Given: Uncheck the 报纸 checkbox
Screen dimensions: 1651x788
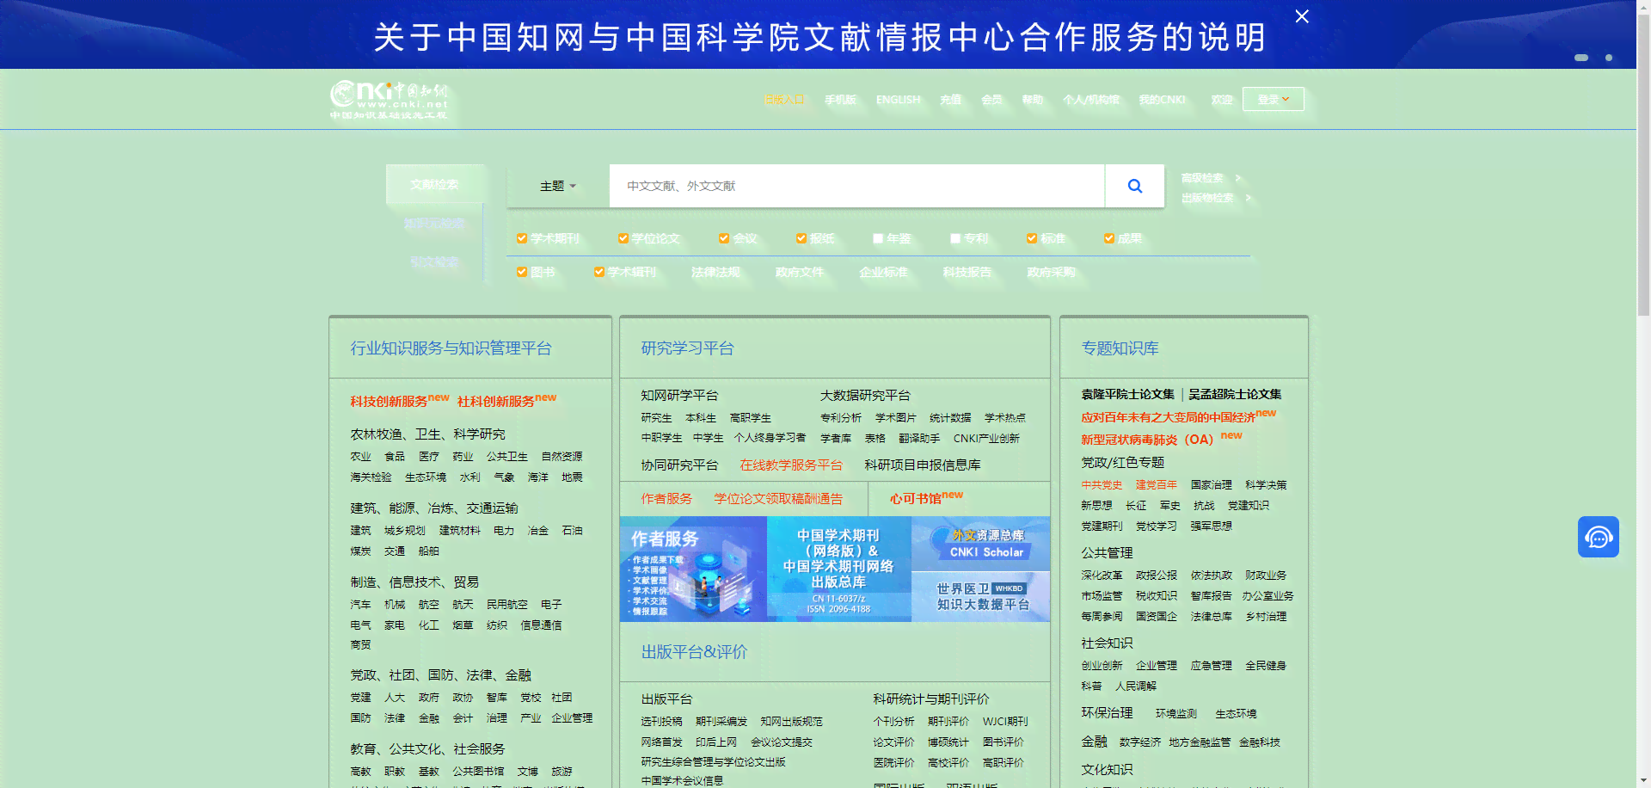Looking at the screenshot, I should (x=801, y=238).
